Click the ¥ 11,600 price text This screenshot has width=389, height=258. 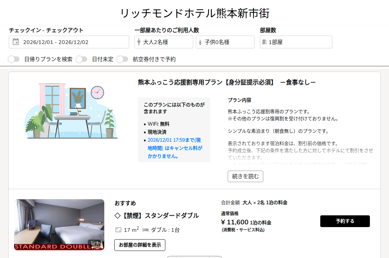235,222
